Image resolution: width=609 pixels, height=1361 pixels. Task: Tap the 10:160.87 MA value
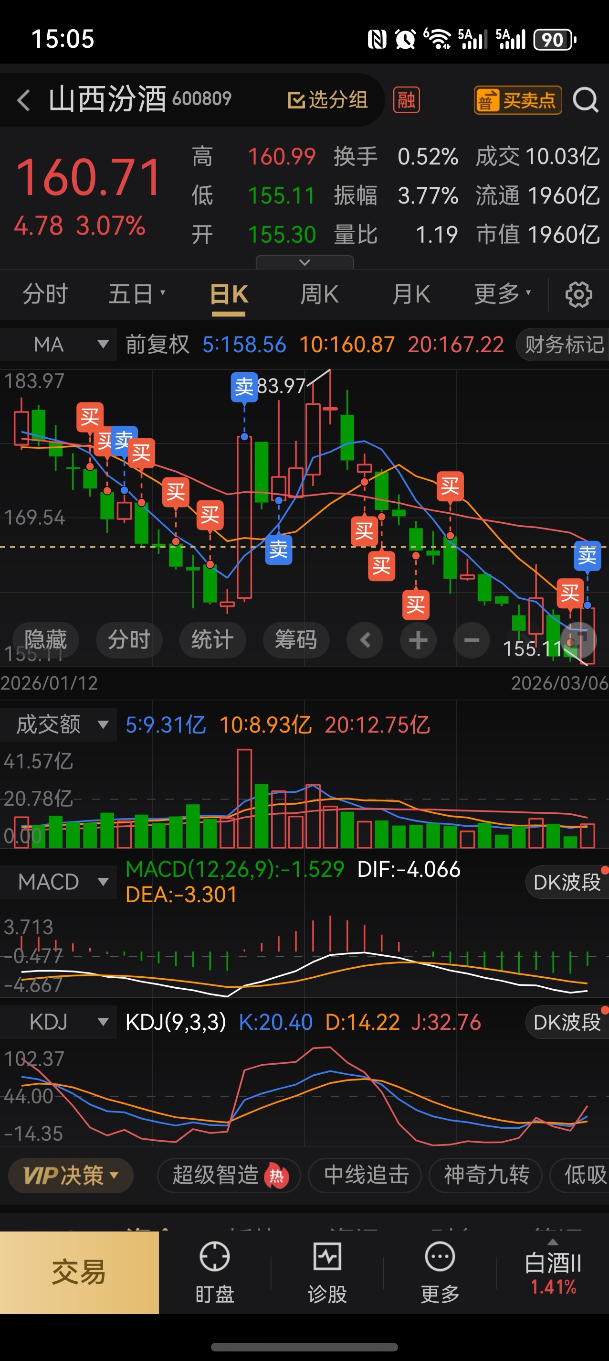(x=346, y=345)
